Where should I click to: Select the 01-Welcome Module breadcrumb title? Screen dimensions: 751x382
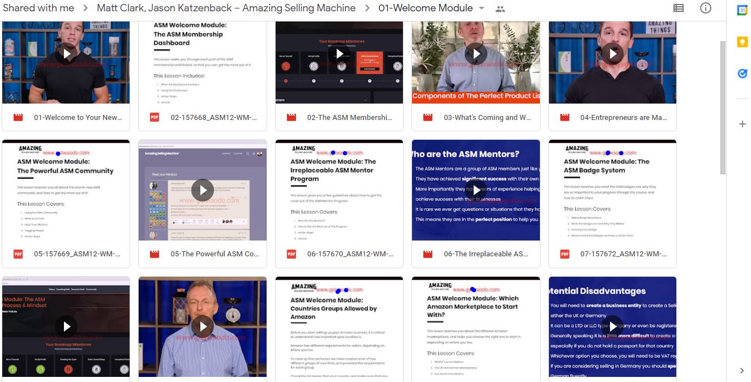[425, 8]
